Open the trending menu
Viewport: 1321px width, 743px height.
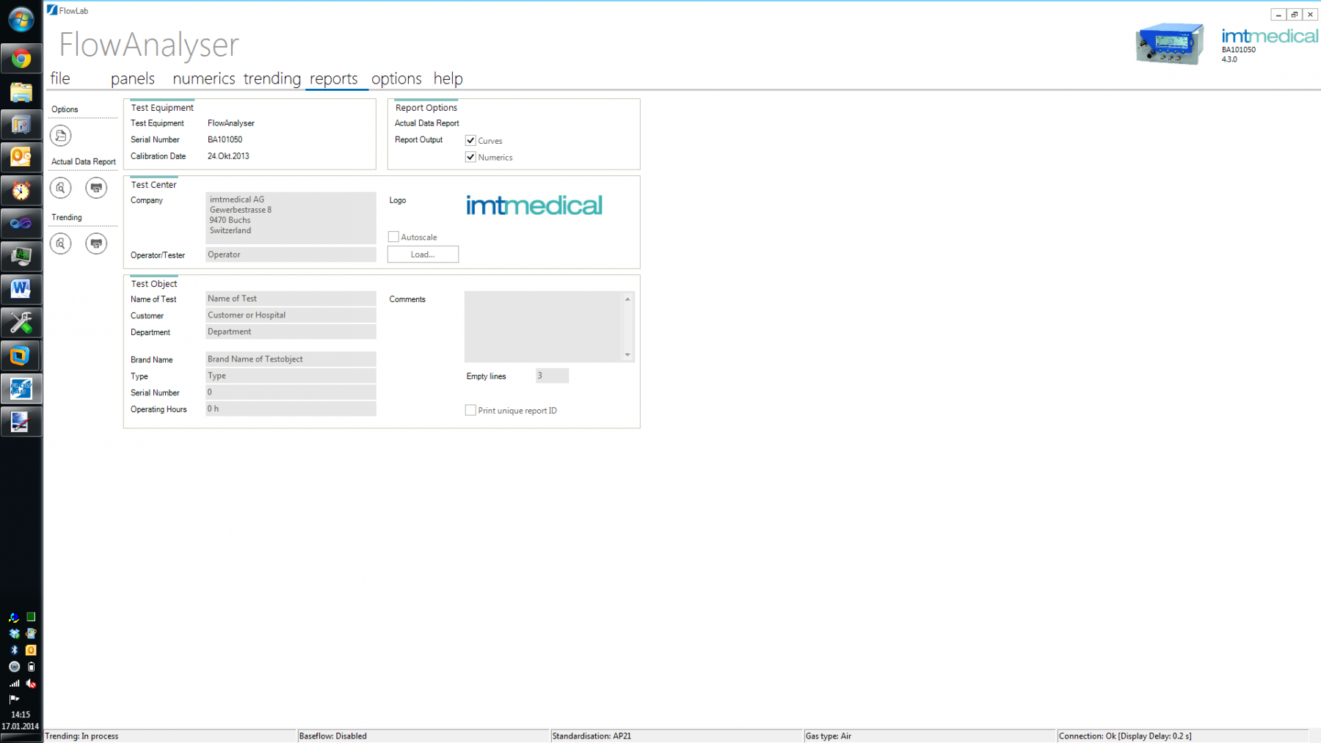coord(272,78)
